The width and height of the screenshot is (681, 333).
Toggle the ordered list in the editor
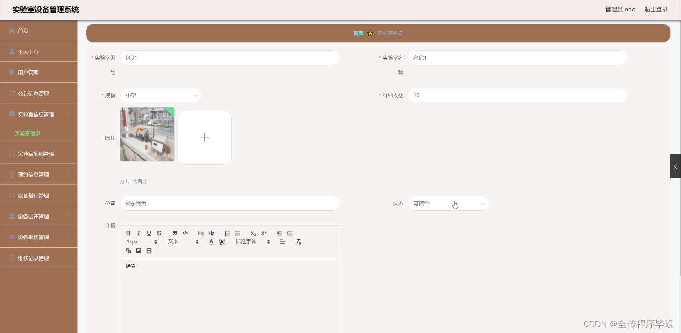click(x=227, y=233)
